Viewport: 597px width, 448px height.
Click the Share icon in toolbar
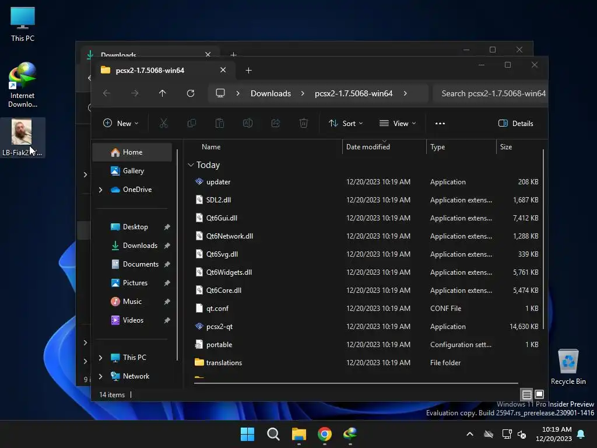pos(276,123)
